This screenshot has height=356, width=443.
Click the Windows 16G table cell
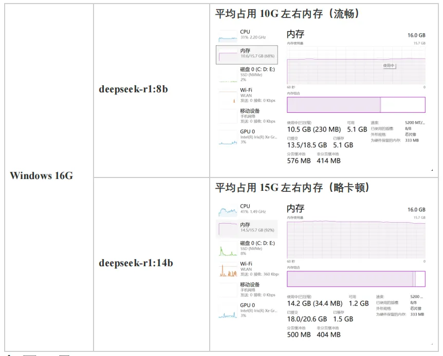point(41,175)
